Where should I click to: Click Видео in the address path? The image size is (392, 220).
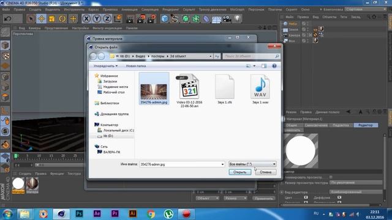point(140,56)
